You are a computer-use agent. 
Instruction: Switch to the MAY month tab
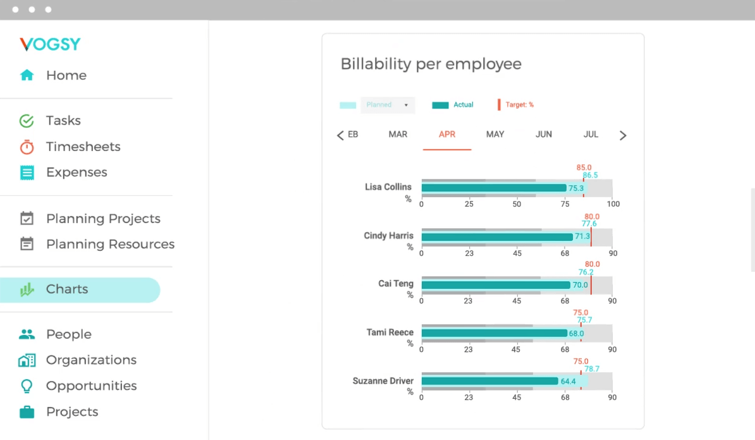click(495, 134)
